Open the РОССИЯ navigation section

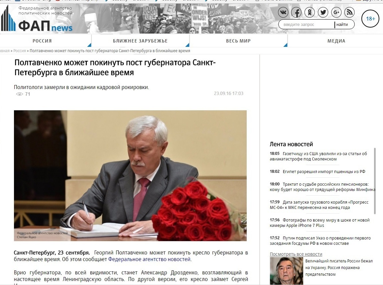[x=42, y=41]
